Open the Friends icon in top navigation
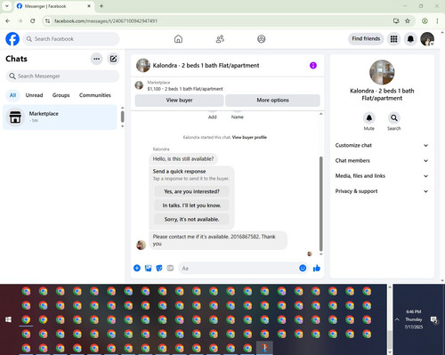Screen dimensions: 445x355 pos(220,39)
